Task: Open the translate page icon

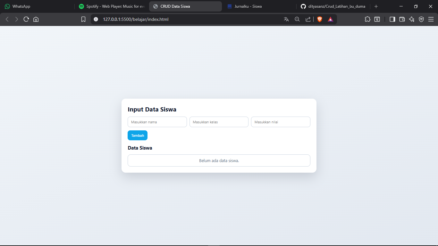Action: (x=286, y=19)
